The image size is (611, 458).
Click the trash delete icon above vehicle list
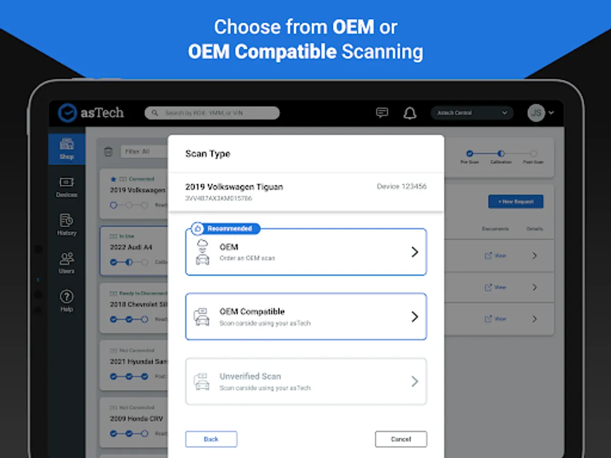click(x=108, y=152)
